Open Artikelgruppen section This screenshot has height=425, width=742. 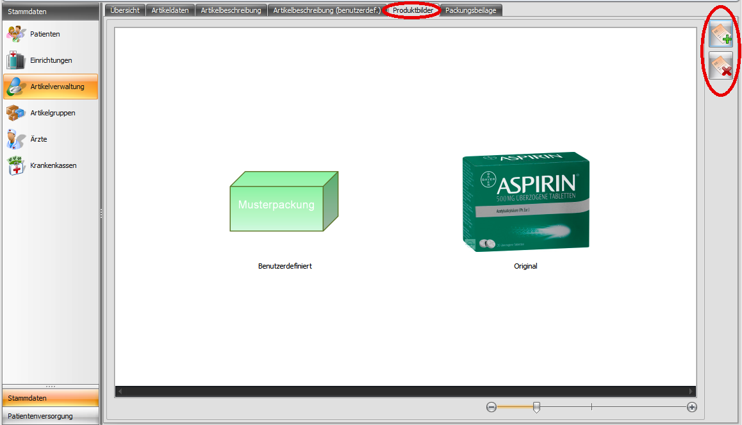tap(51, 113)
